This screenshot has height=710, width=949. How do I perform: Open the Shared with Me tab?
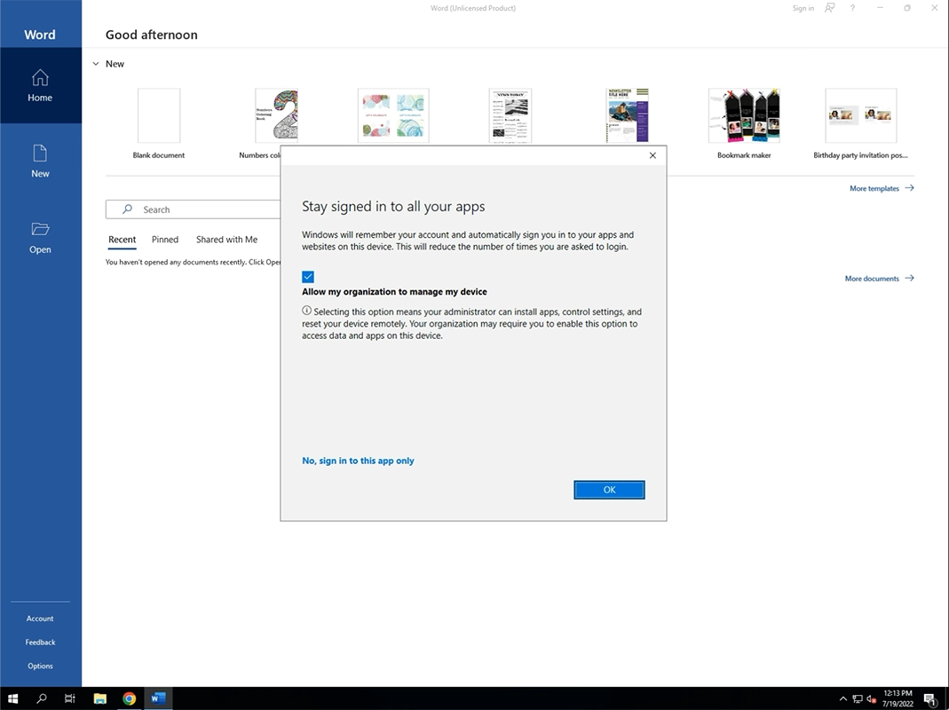tap(227, 240)
